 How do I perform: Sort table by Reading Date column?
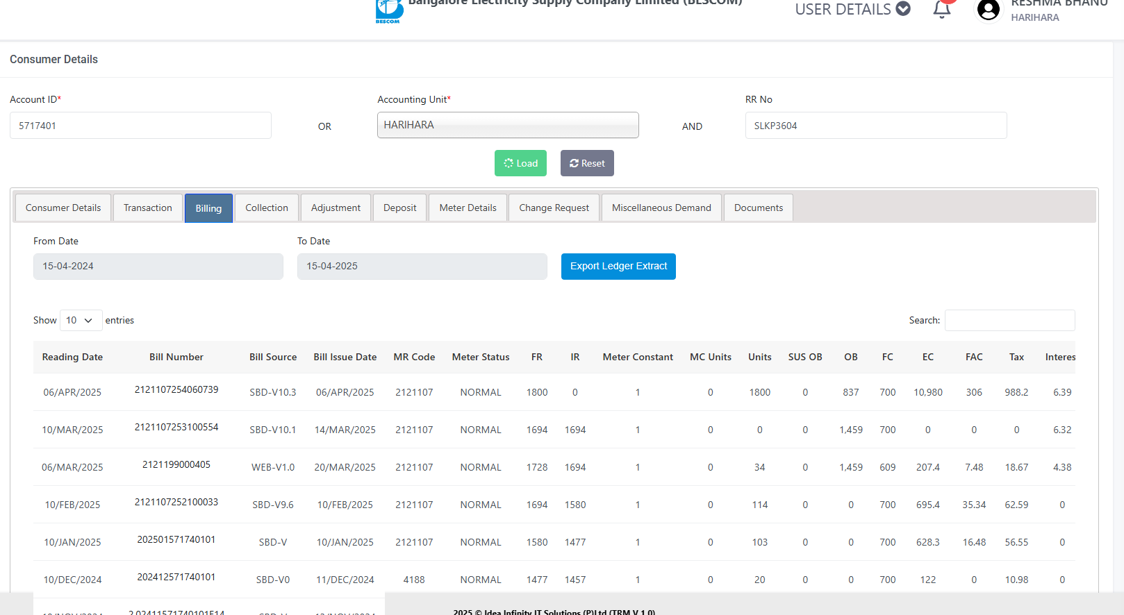(x=72, y=357)
